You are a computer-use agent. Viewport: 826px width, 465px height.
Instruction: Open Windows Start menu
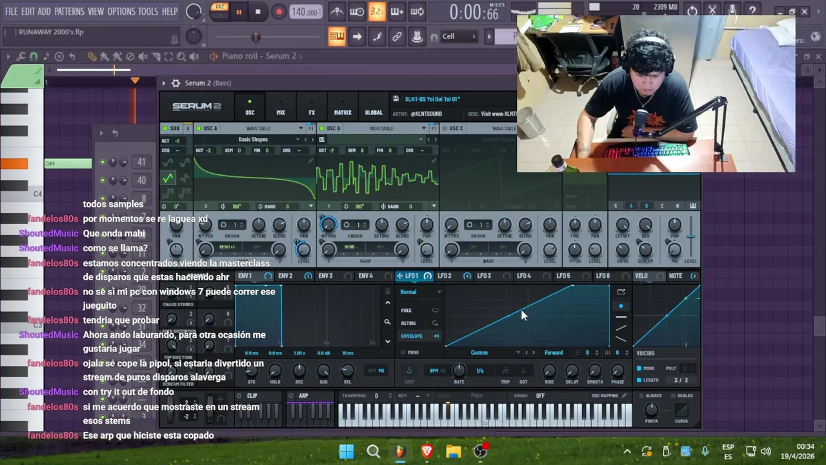click(x=347, y=451)
